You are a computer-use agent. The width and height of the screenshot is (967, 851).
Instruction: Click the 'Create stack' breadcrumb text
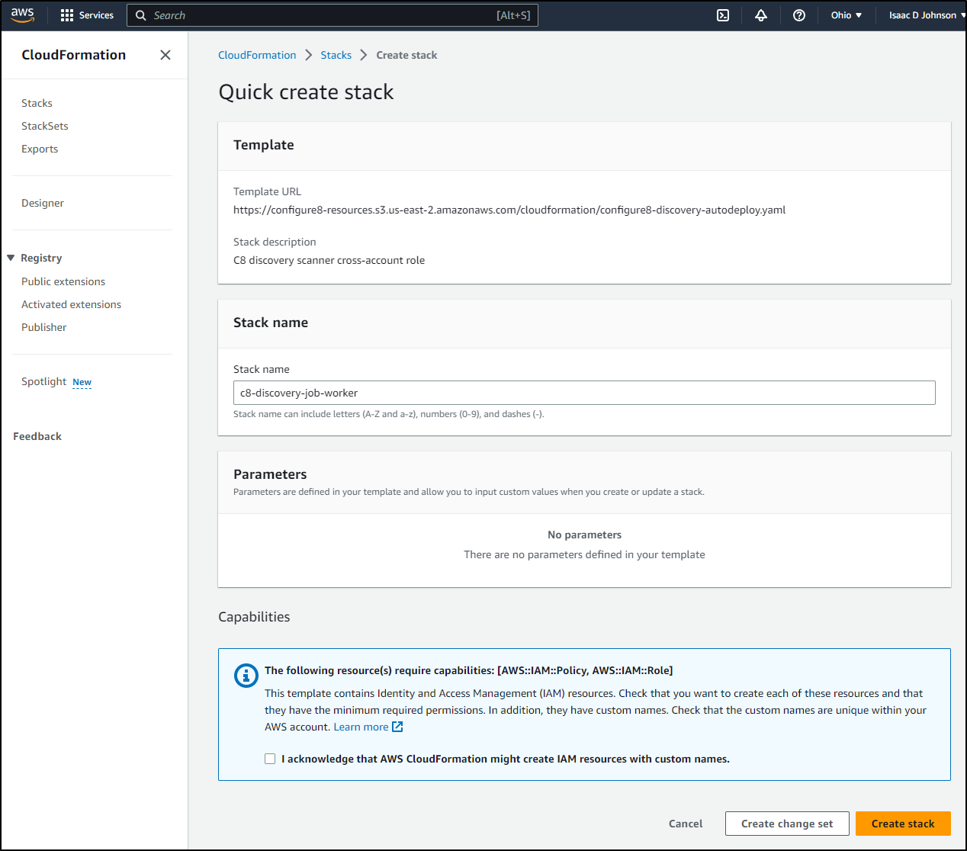[x=406, y=55]
